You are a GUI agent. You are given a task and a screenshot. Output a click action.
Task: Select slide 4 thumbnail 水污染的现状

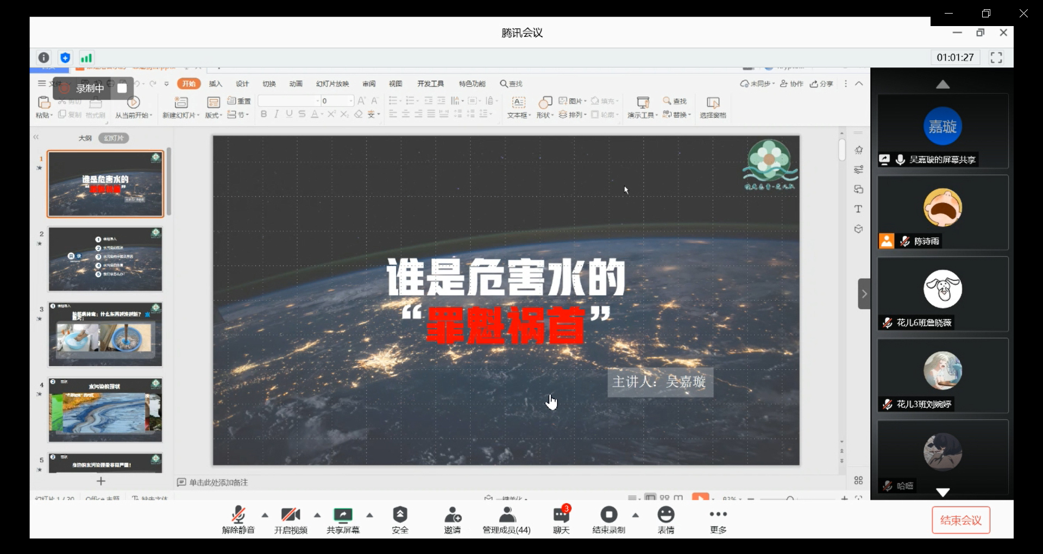105,410
